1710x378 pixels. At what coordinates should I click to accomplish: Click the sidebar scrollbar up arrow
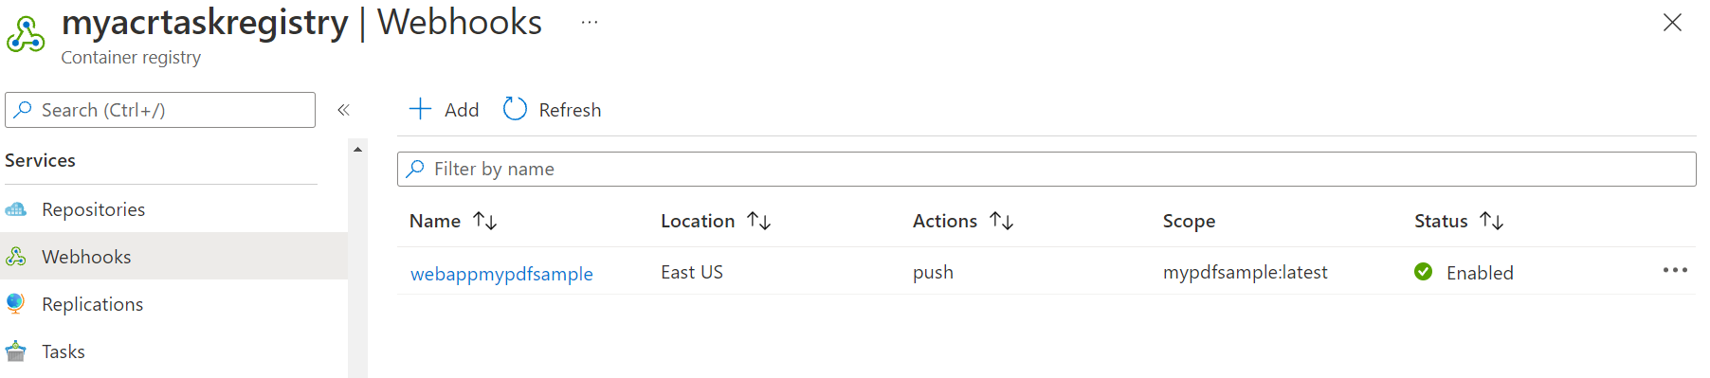pos(357,150)
